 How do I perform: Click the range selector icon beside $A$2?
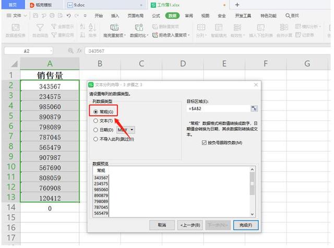pyautogui.click(x=254, y=108)
